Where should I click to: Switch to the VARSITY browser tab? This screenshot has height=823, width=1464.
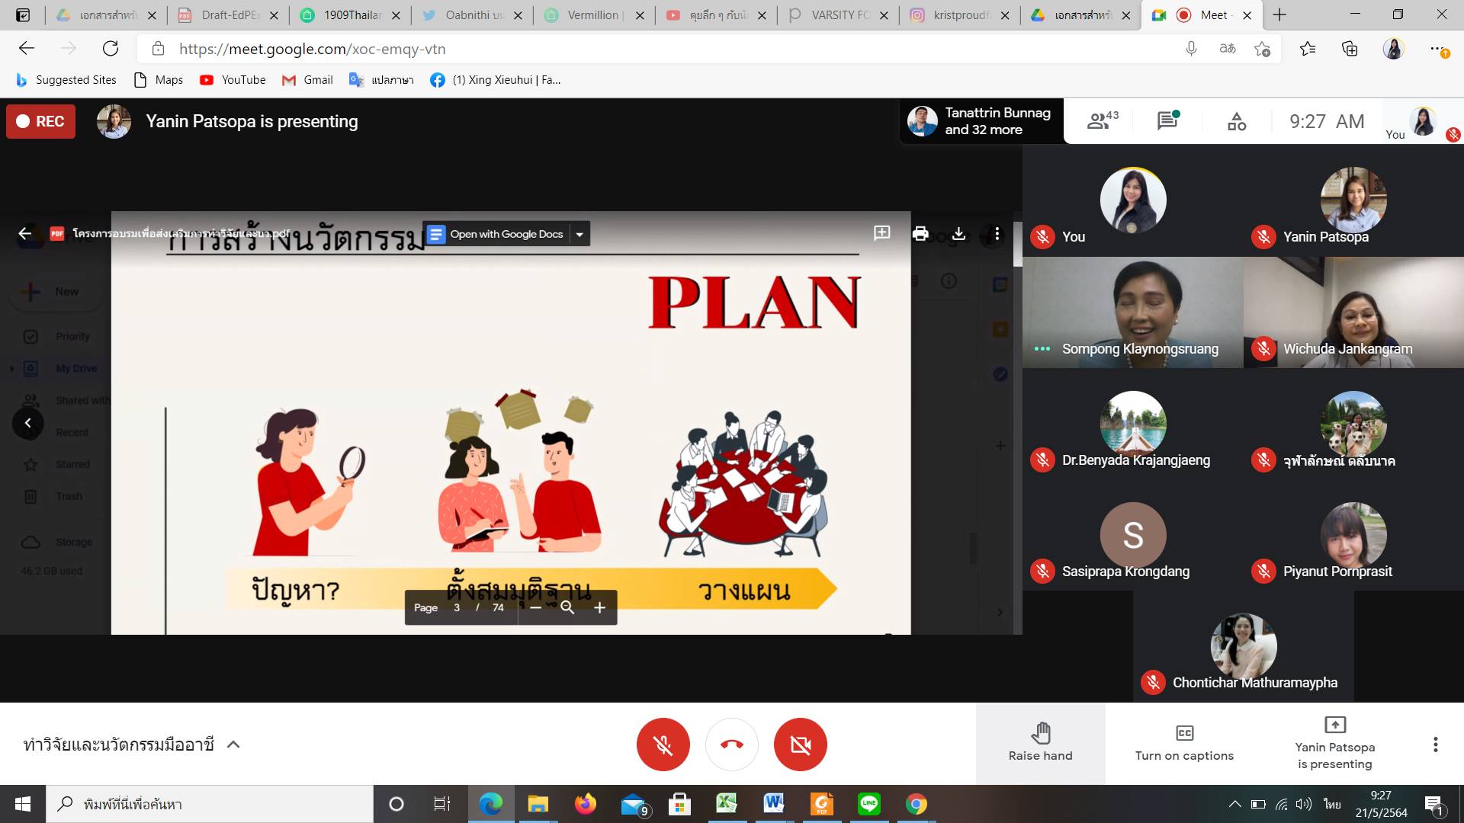click(x=837, y=15)
